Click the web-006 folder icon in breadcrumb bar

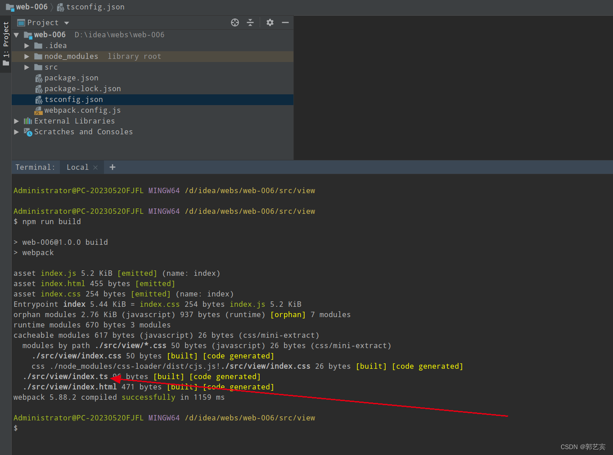[x=10, y=7]
